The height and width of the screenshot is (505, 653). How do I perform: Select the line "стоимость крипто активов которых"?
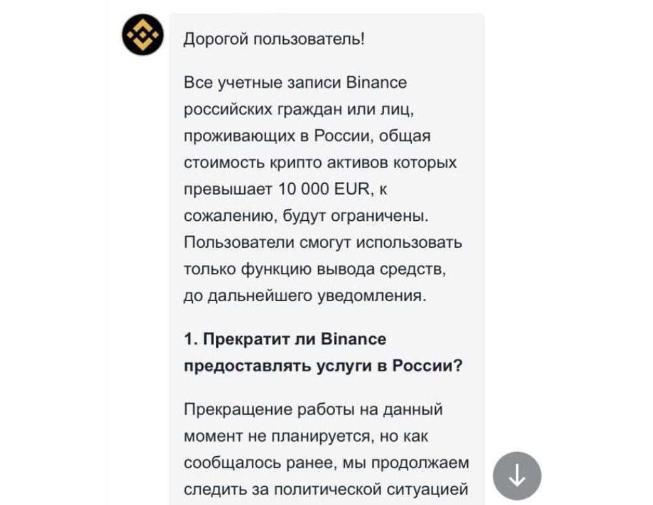(320, 163)
